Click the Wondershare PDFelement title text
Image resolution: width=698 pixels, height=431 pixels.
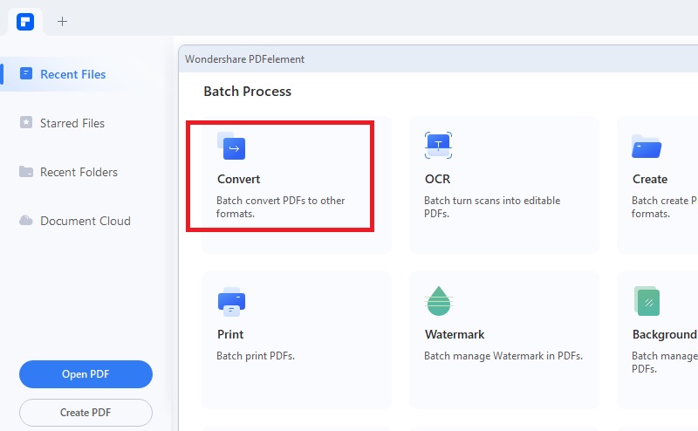245,59
